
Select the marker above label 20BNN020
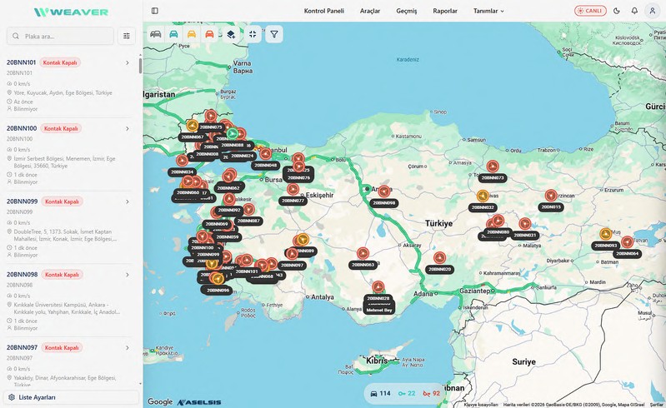click(439, 257)
